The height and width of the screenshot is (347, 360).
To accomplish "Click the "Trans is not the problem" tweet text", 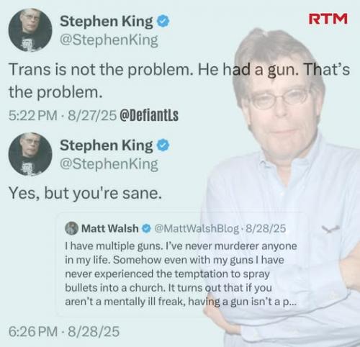I will pos(179,81).
